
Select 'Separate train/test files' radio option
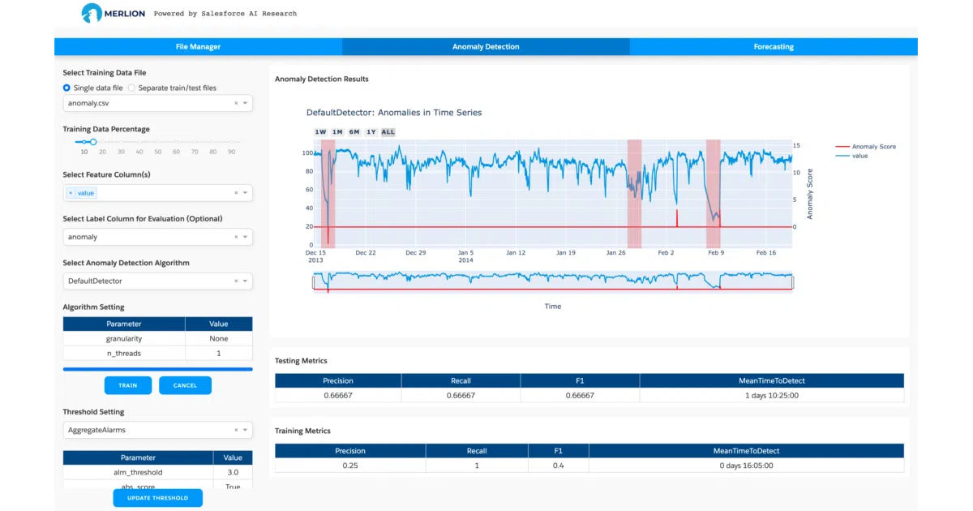[x=132, y=88]
